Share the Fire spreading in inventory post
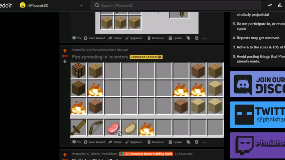Viewport: 285px width, 160px height. coord(115,142)
